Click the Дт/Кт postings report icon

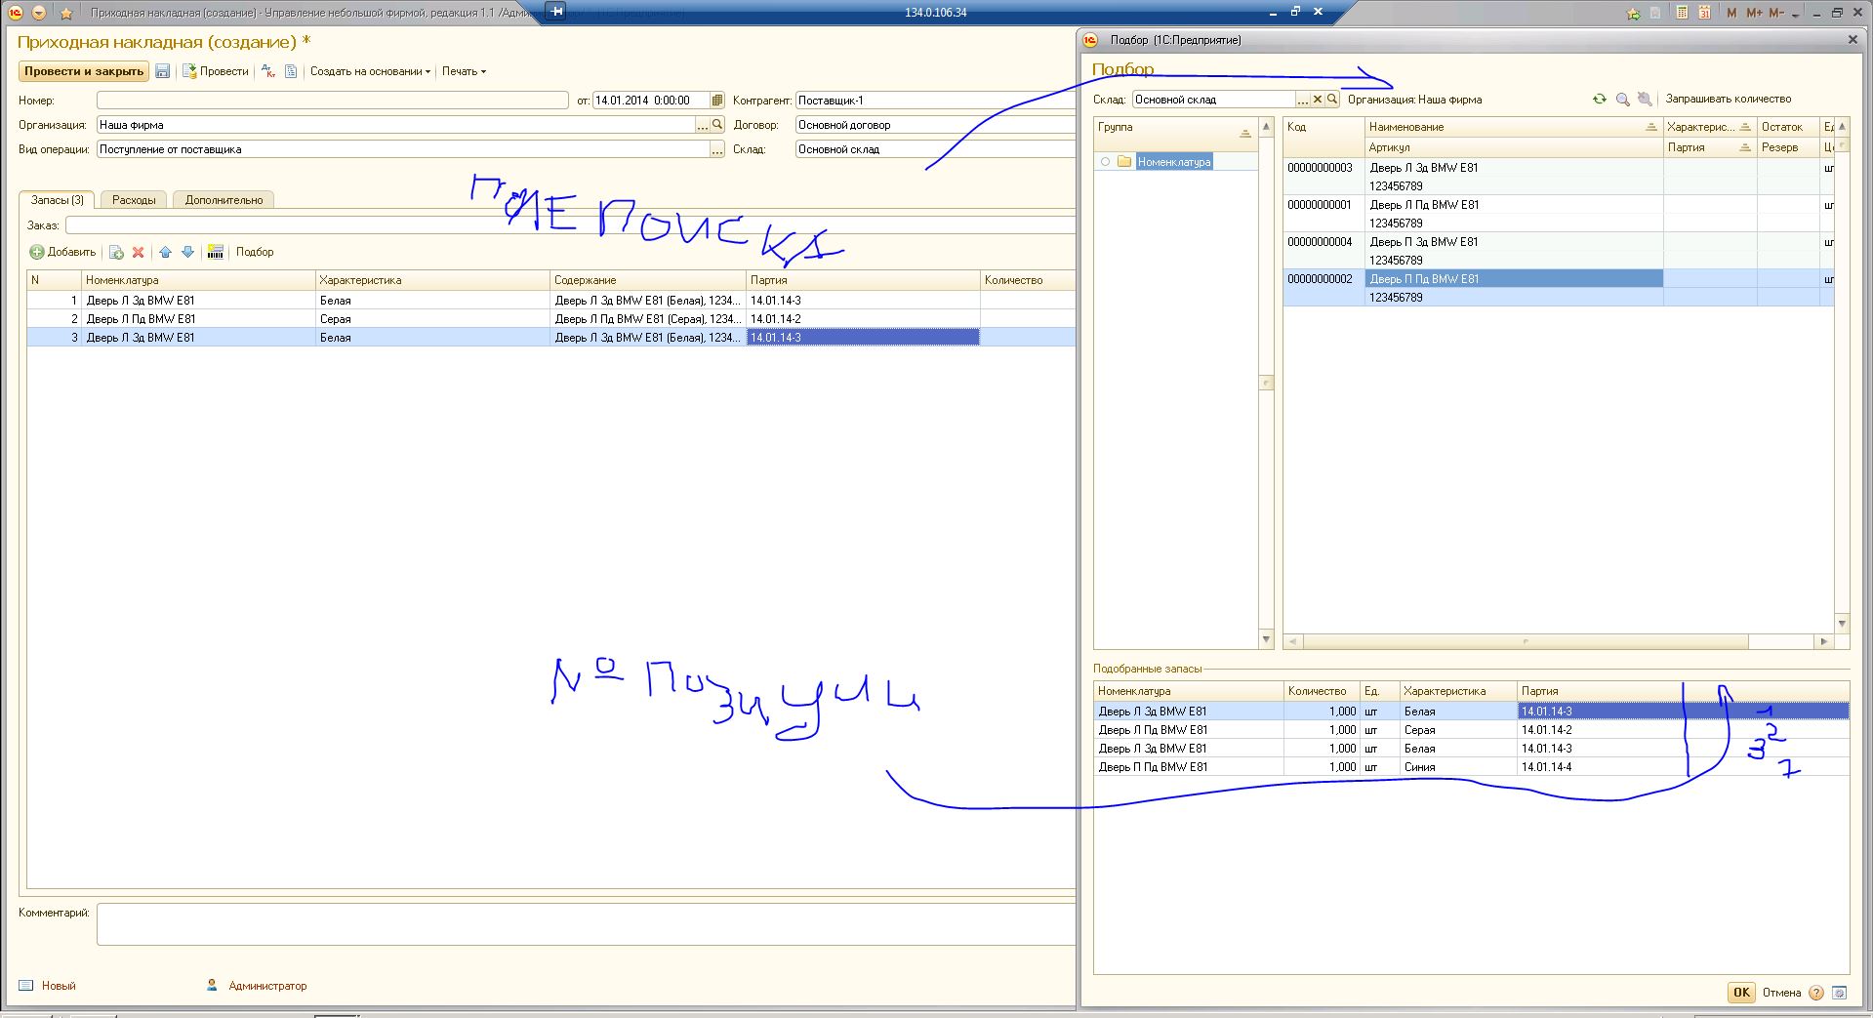(268, 71)
